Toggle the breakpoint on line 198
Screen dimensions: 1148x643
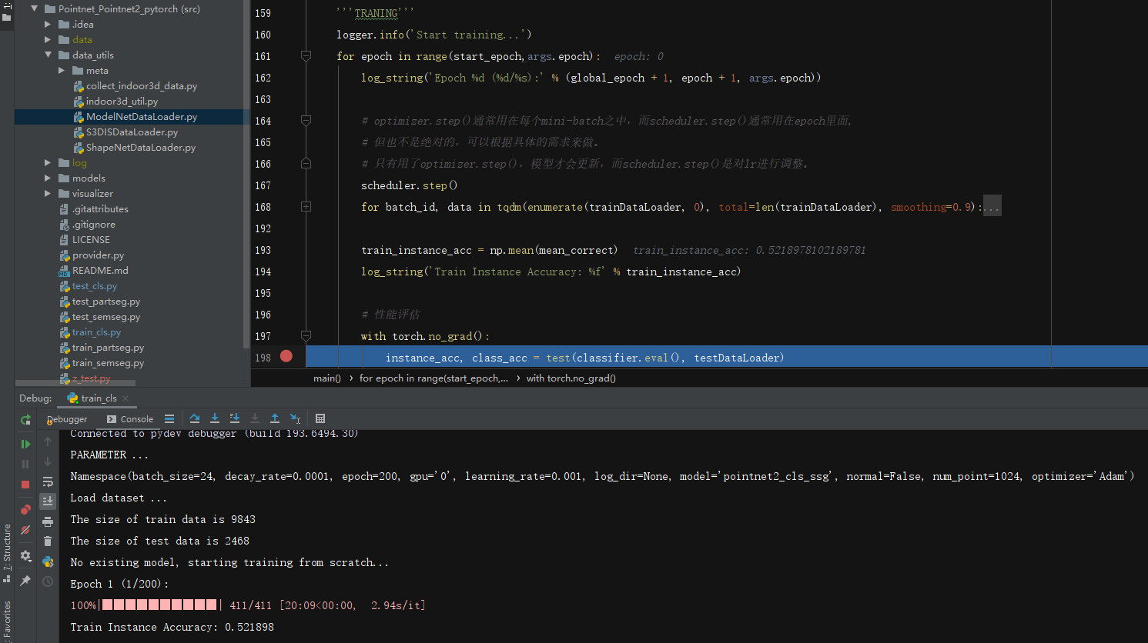click(x=286, y=357)
